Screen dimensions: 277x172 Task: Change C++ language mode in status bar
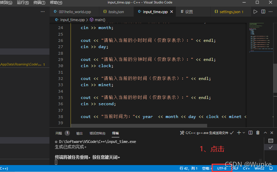[x=247, y=169]
